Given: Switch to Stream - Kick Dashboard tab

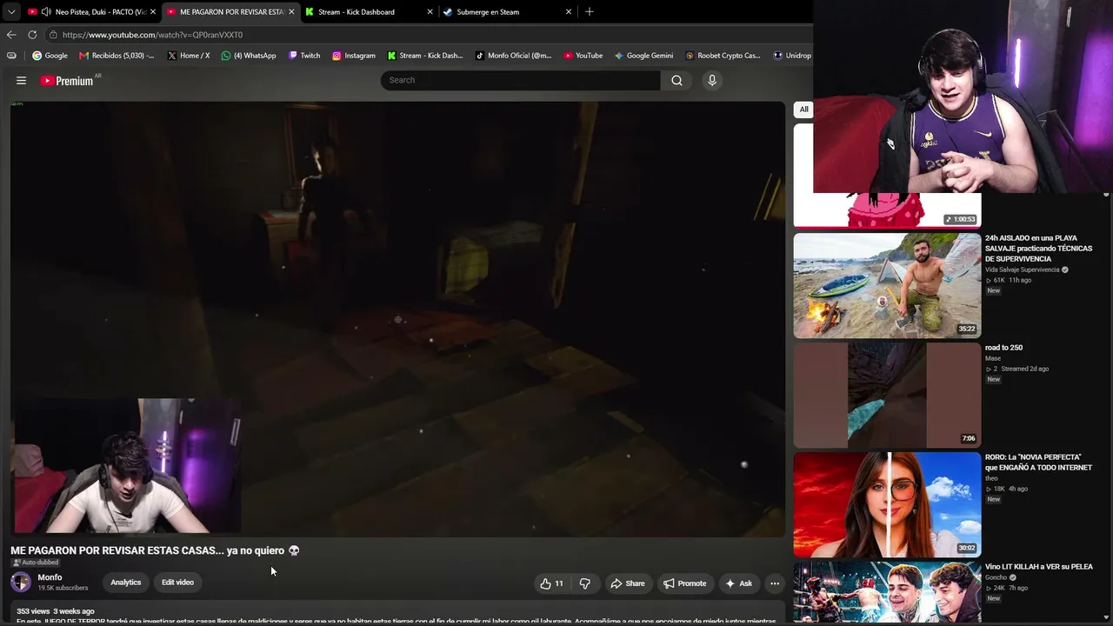Looking at the screenshot, I should (x=369, y=12).
